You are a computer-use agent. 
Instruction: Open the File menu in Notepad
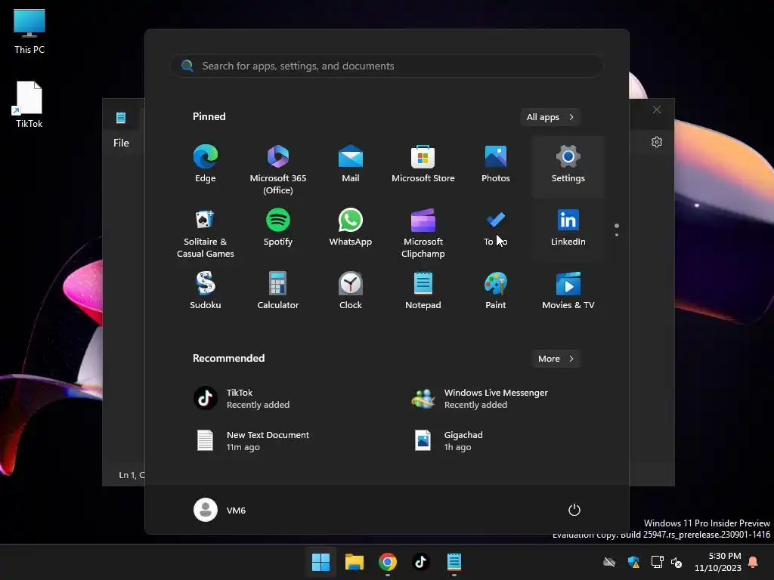click(x=121, y=143)
